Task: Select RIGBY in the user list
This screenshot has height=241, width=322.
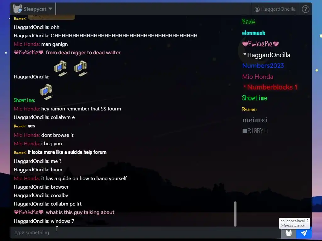Action: 255,131
